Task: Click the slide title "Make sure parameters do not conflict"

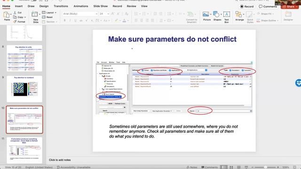Action: click(172, 39)
